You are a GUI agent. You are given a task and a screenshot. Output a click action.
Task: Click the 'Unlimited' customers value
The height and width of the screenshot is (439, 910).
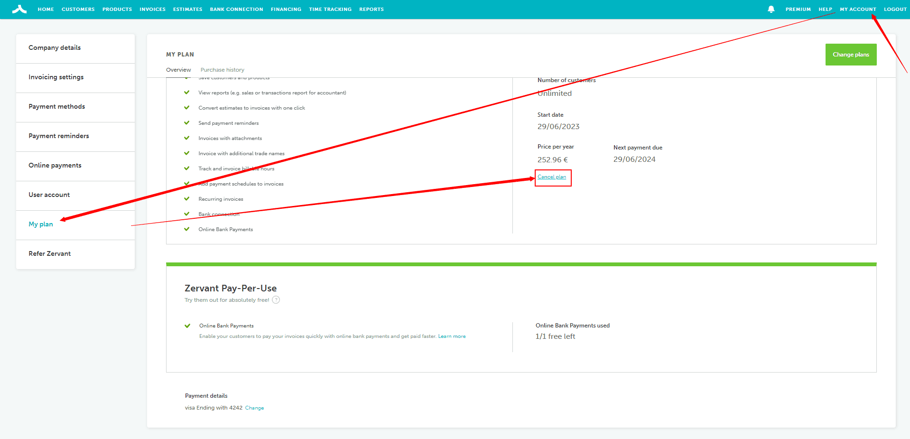[x=555, y=93]
